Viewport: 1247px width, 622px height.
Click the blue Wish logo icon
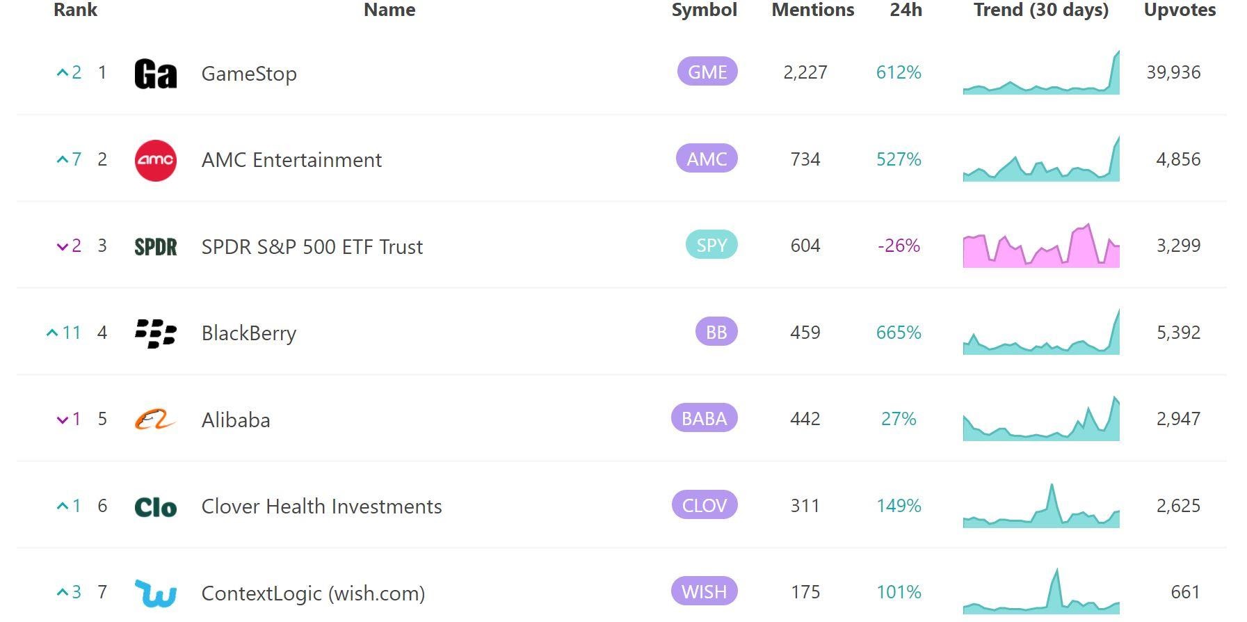(x=155, y=593)
